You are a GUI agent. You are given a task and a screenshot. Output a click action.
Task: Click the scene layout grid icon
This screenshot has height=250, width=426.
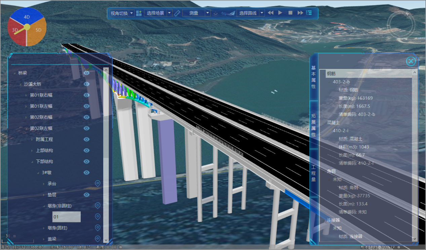coord(139,13)
